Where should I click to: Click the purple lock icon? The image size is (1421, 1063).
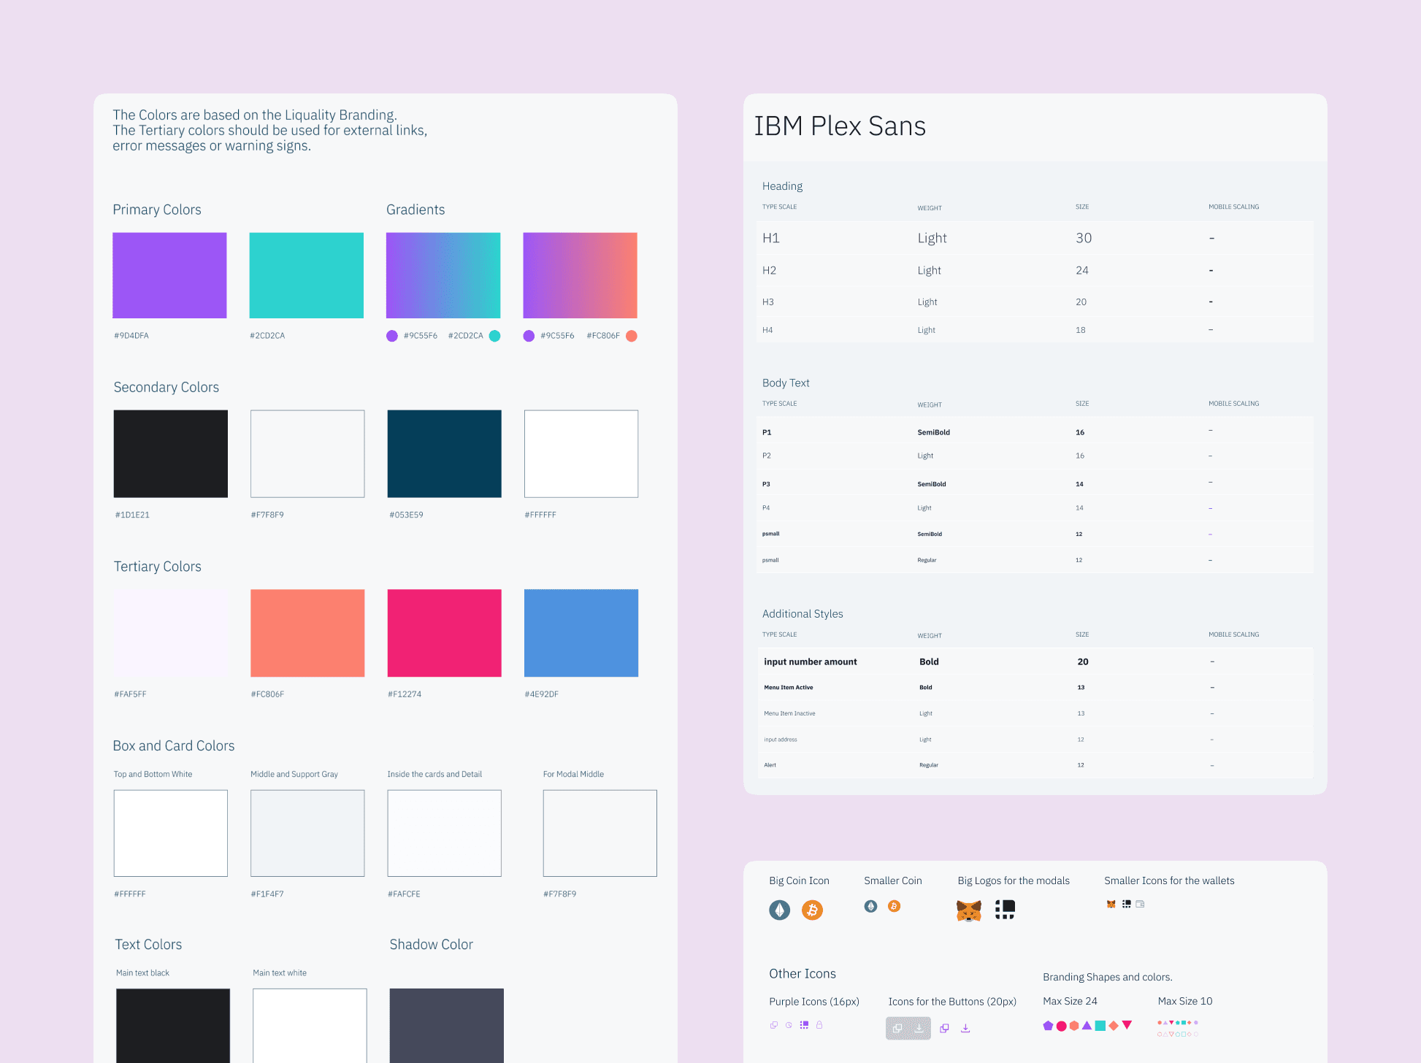[x=819, y=1025]
